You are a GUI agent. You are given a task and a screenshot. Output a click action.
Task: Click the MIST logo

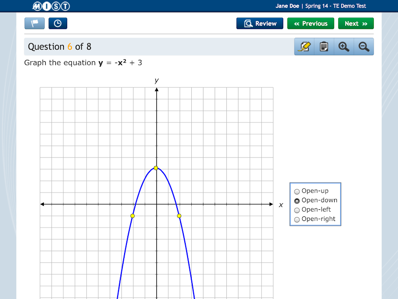[x=51, y=6]
